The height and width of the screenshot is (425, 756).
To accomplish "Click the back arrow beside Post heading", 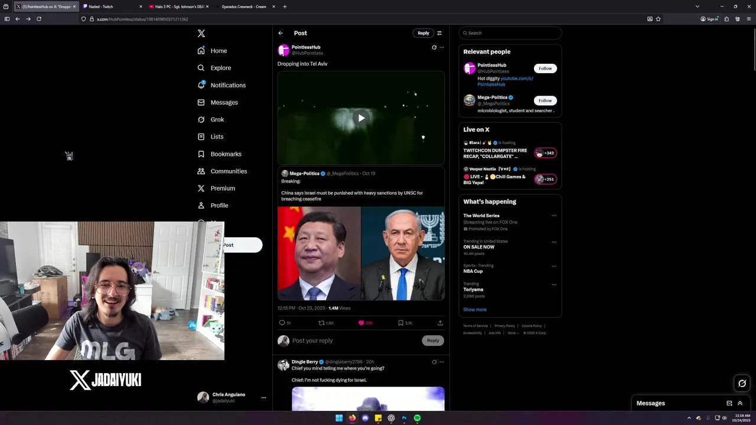I will (x=281, y=33).
